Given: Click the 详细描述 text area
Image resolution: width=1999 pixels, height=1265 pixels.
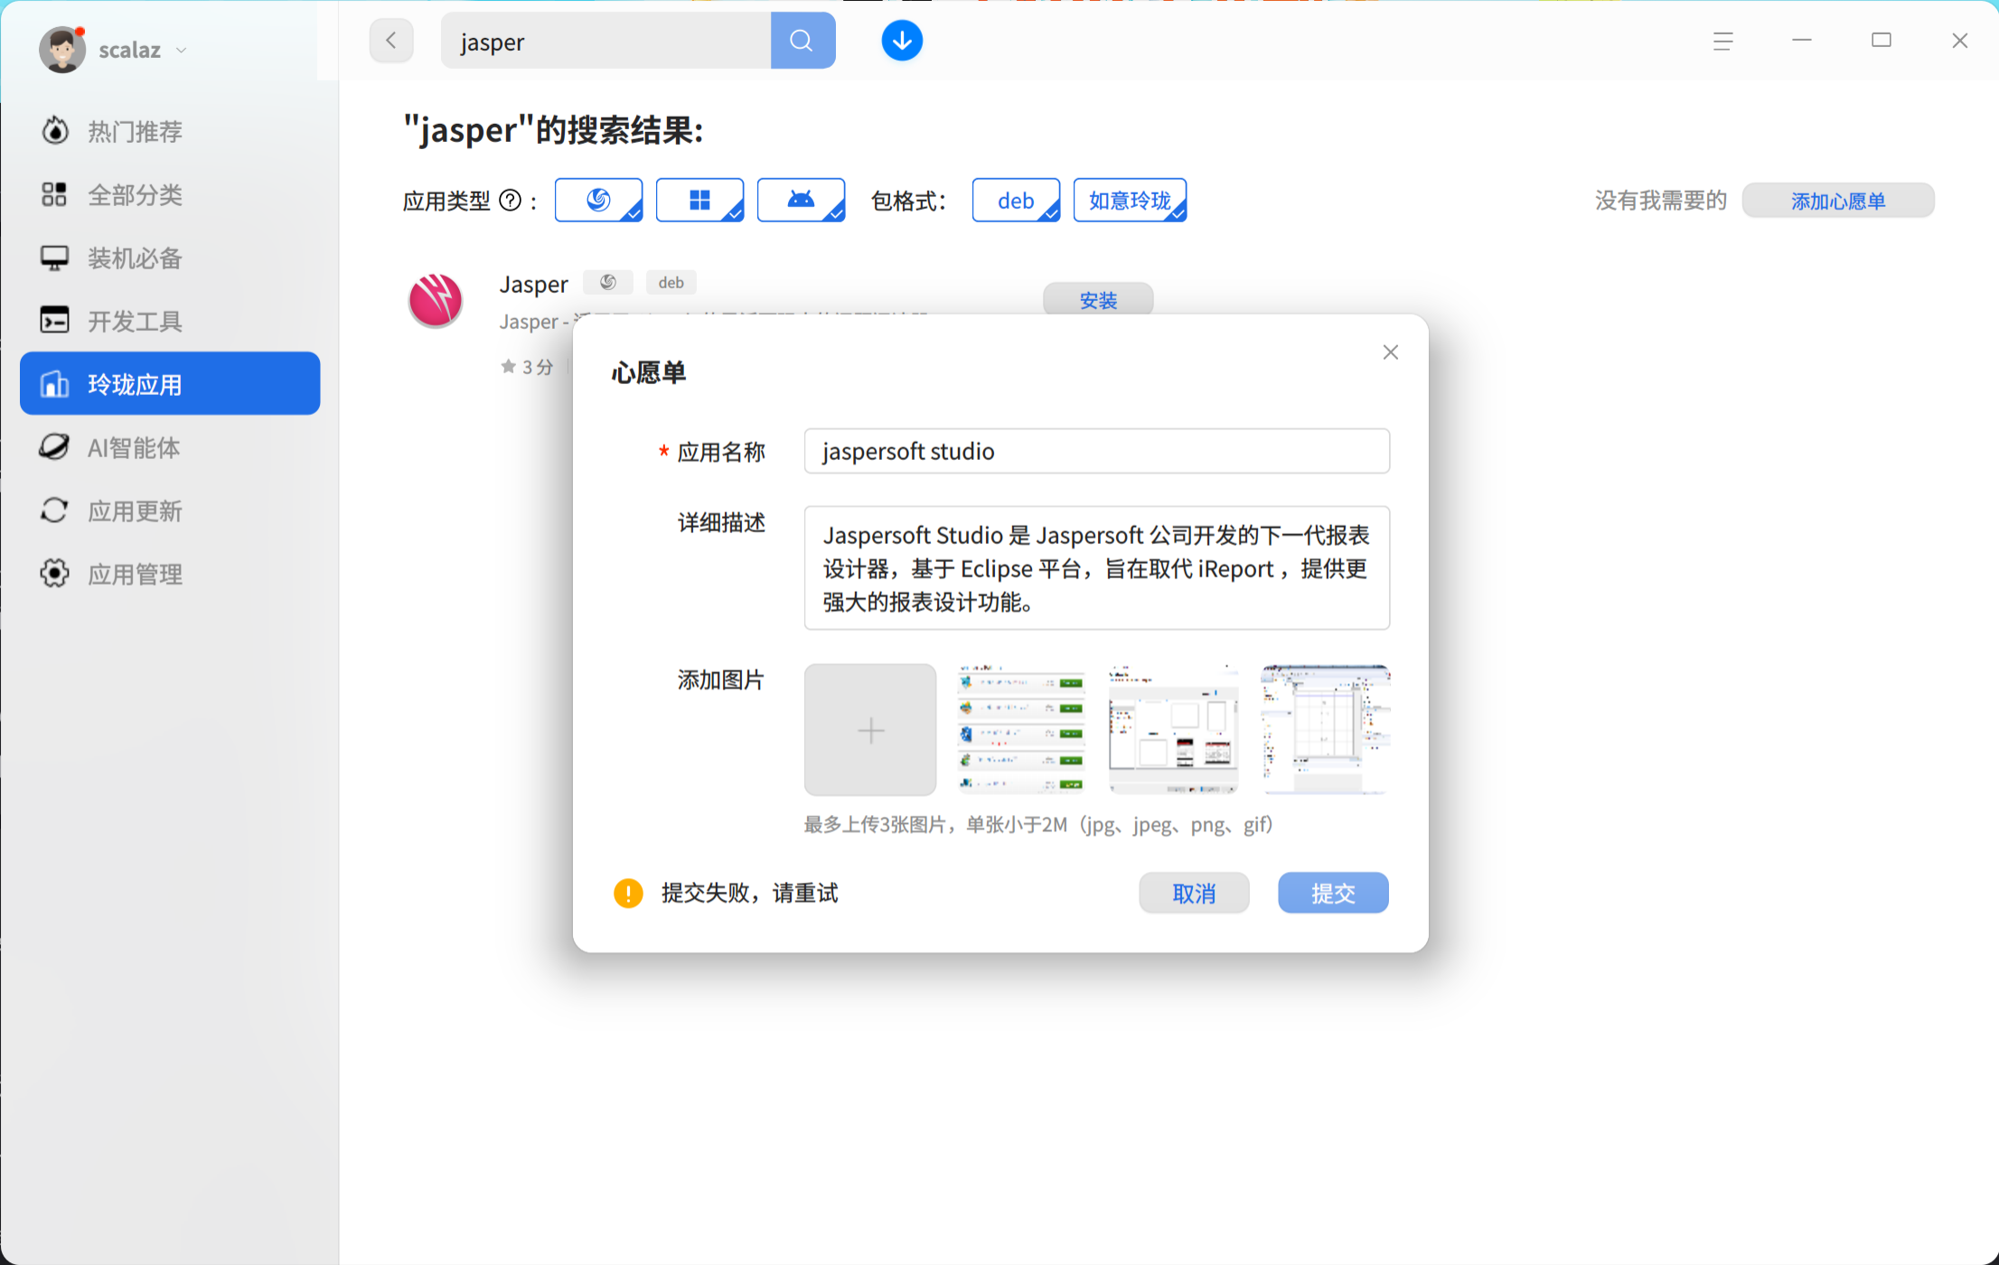Looking at the screenshot, I should (1096, 567).
